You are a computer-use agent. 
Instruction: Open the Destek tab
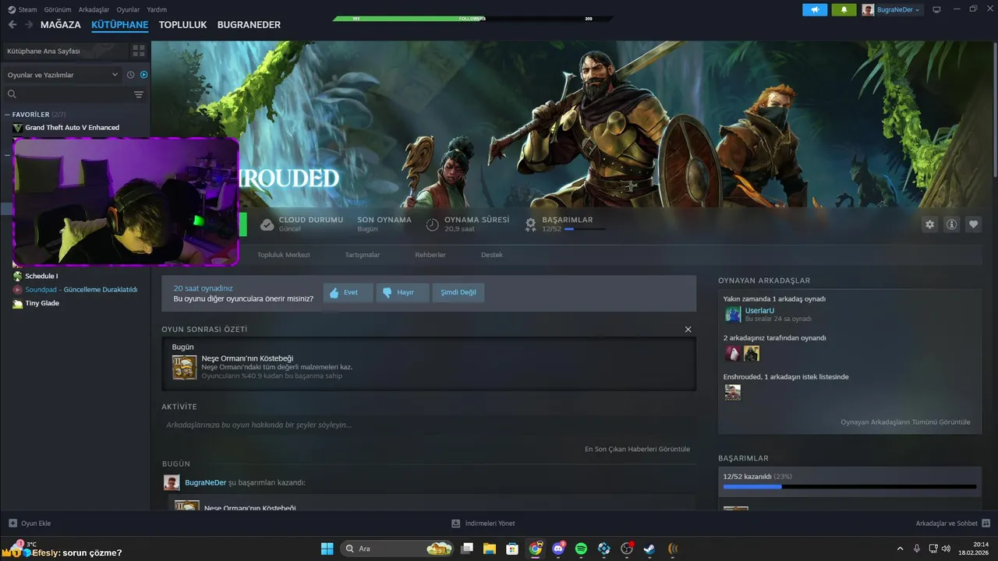coord(492,255)
